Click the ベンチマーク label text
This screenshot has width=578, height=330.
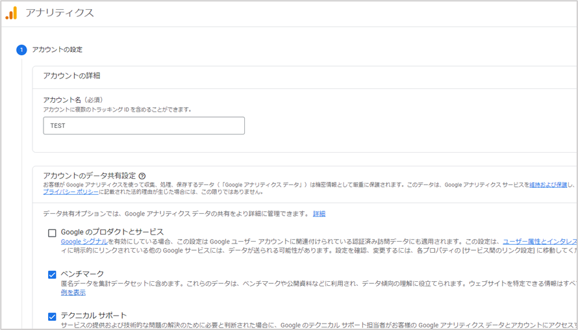[x=82, y=274]
